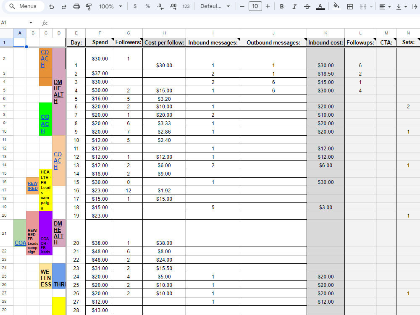Format selection as currency
The width and height of the screenshot is (420, 315).
[x=135, y=6]
